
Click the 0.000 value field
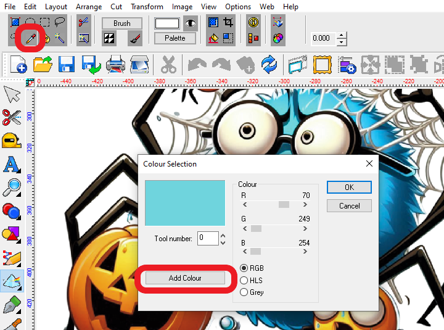[x=323, y=38]
